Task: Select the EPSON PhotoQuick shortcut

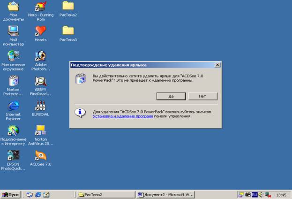Action: (x=13, y=161)
